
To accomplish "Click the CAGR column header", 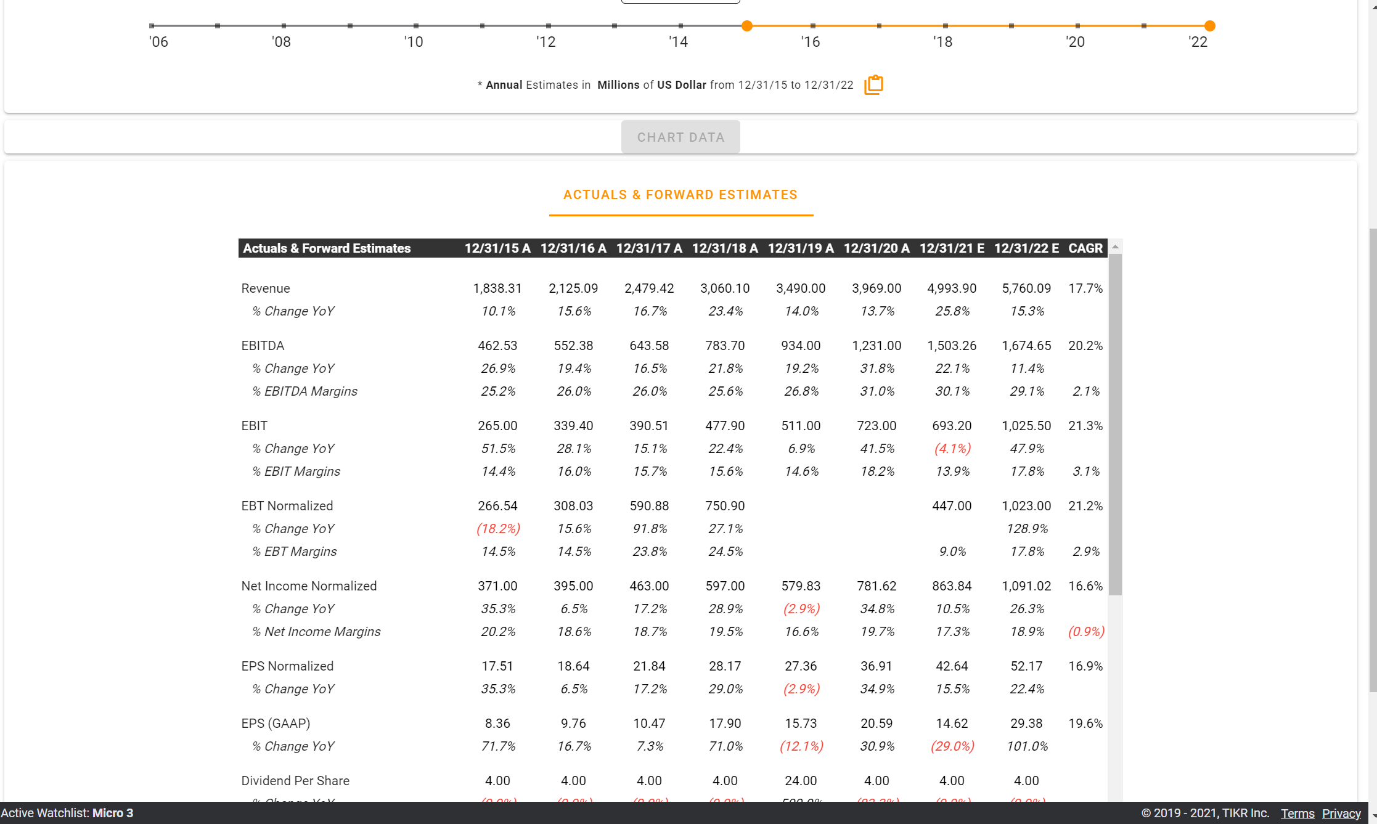I will (x=1085, y=248).
